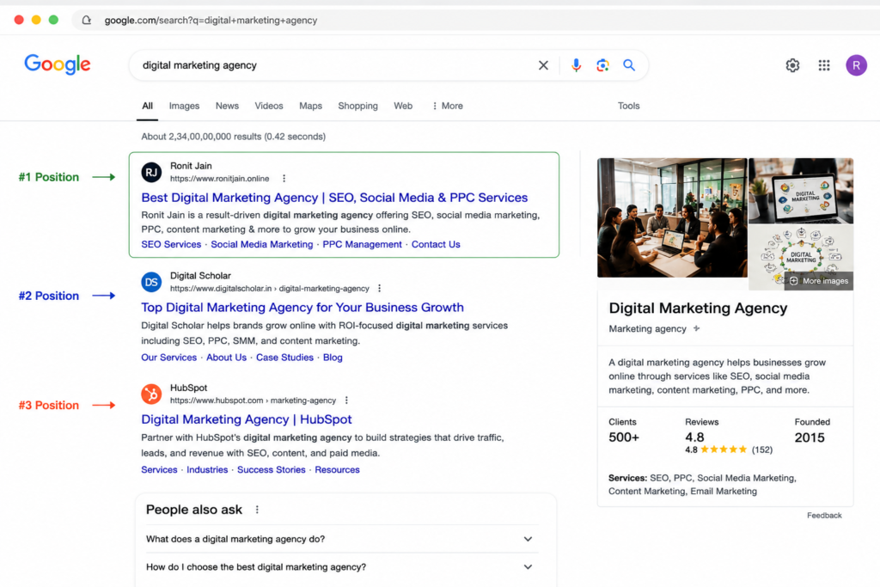Open the Google apps grid icon

click(x=824, y=65)
